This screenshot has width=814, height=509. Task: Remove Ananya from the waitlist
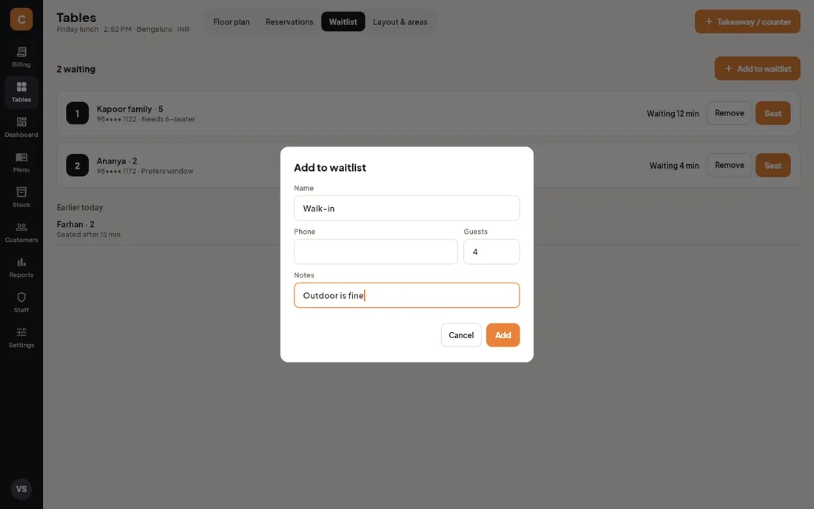tap(730, 165)
